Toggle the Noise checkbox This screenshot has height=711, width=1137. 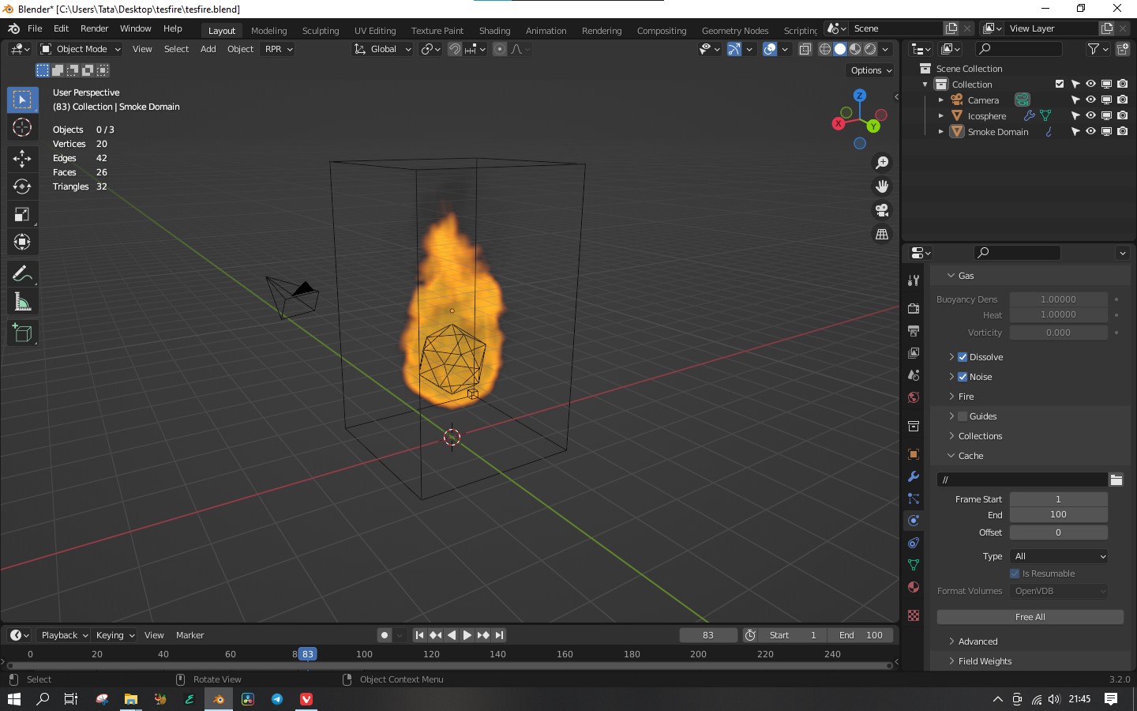click(x=963, y=377)
